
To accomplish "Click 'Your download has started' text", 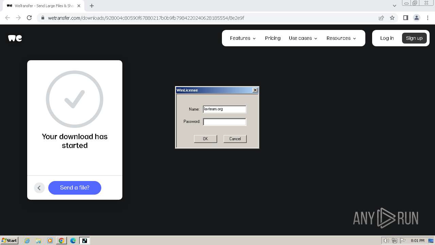I will pyautogui.click(x=75, y=141).
